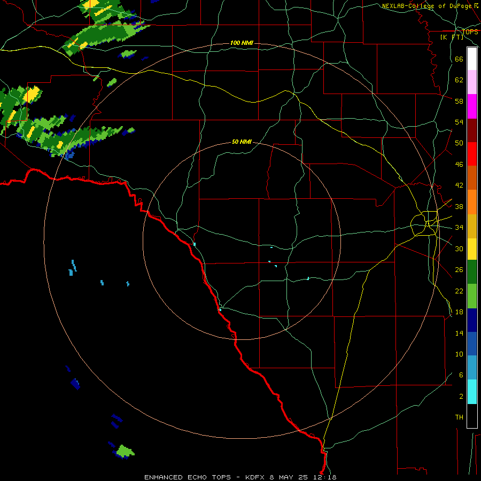The image size is (481, 481).
Task: Click the legend value '50'
Action: coord(459,143)
